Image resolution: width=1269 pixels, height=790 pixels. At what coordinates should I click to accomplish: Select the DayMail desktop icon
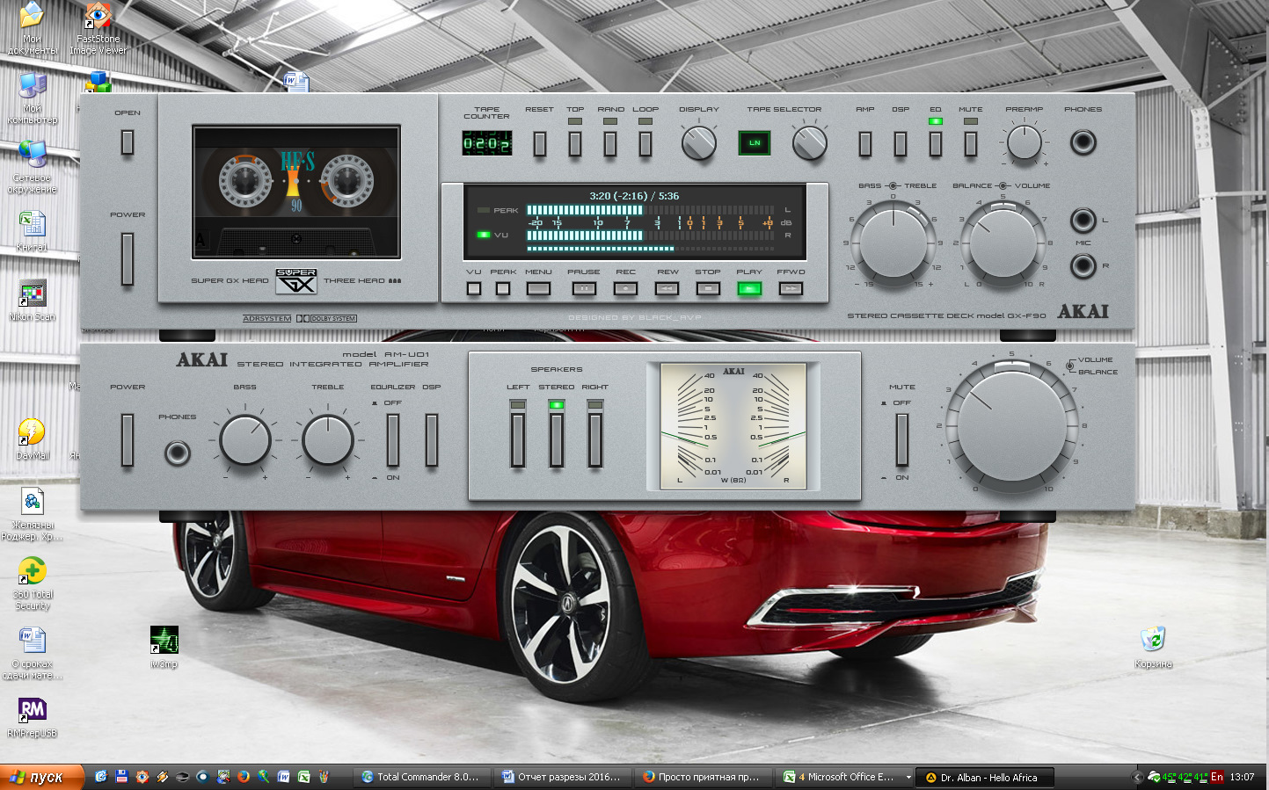pyautogui.click(x=33, y=438)
